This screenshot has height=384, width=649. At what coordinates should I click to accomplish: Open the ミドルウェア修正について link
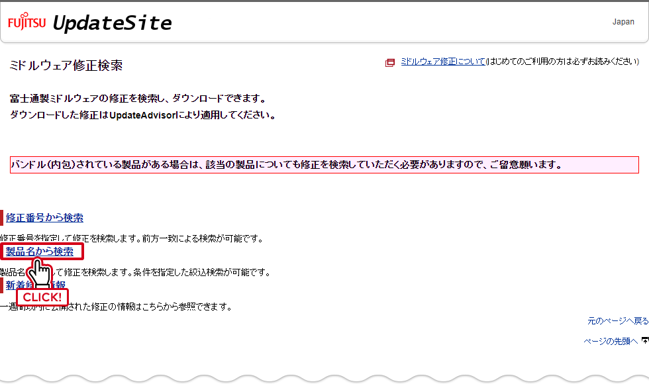point(443,62)
